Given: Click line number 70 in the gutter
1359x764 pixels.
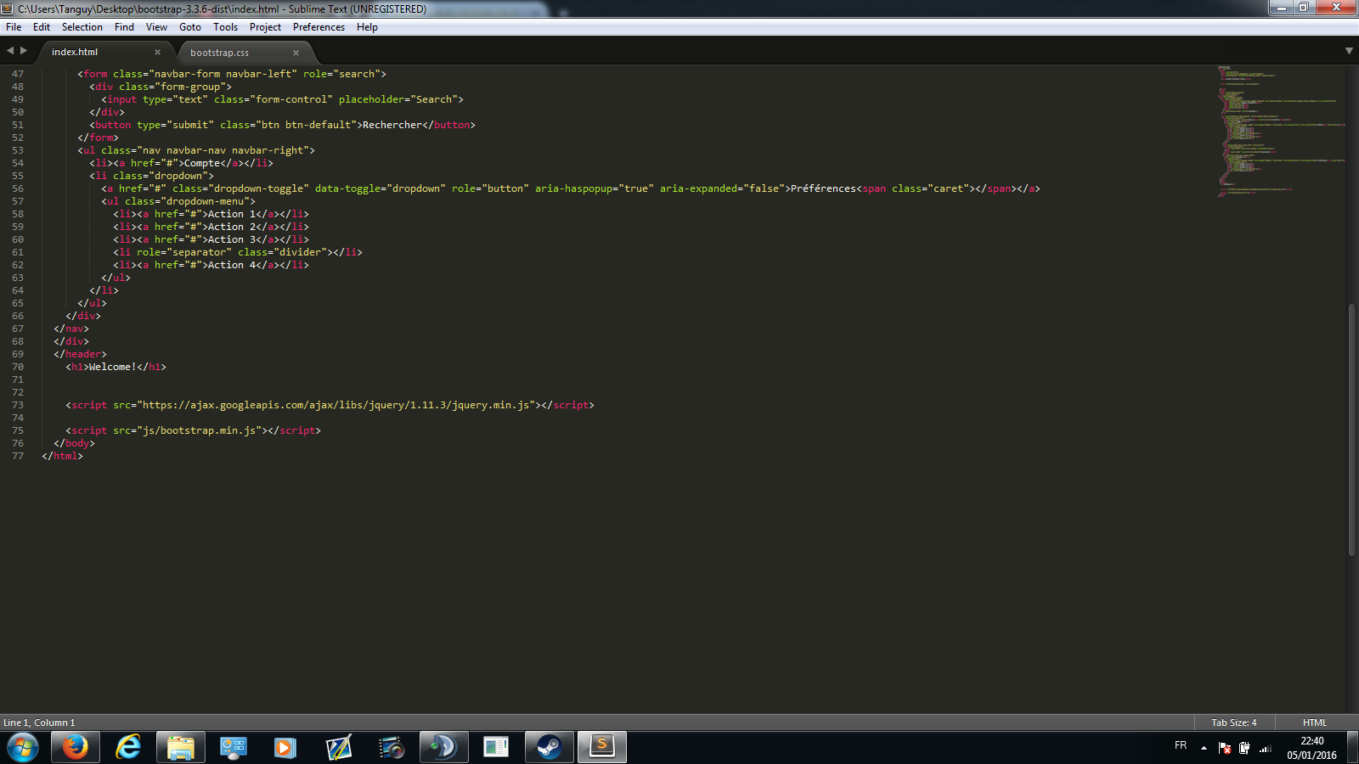Looking at the screenshot, I should (x=18, y=367).
